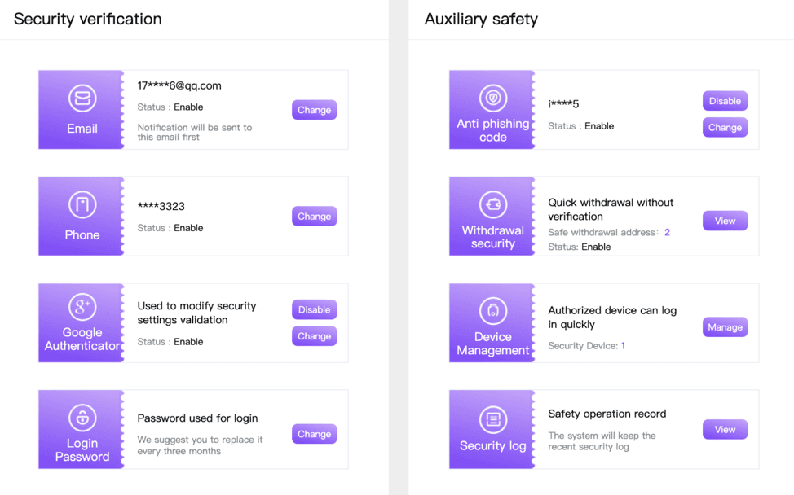Open Security Device count link

pyautogui.click(x=624, y=346)
